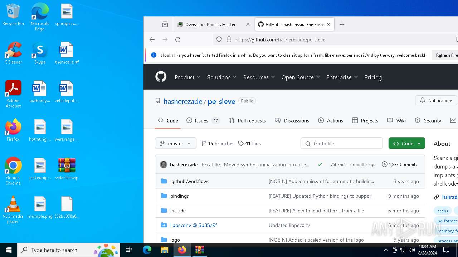Image resolution: width=458 pixels, height=257 pixels.
Task: Click the Notifications button
Action: (436, 101)
